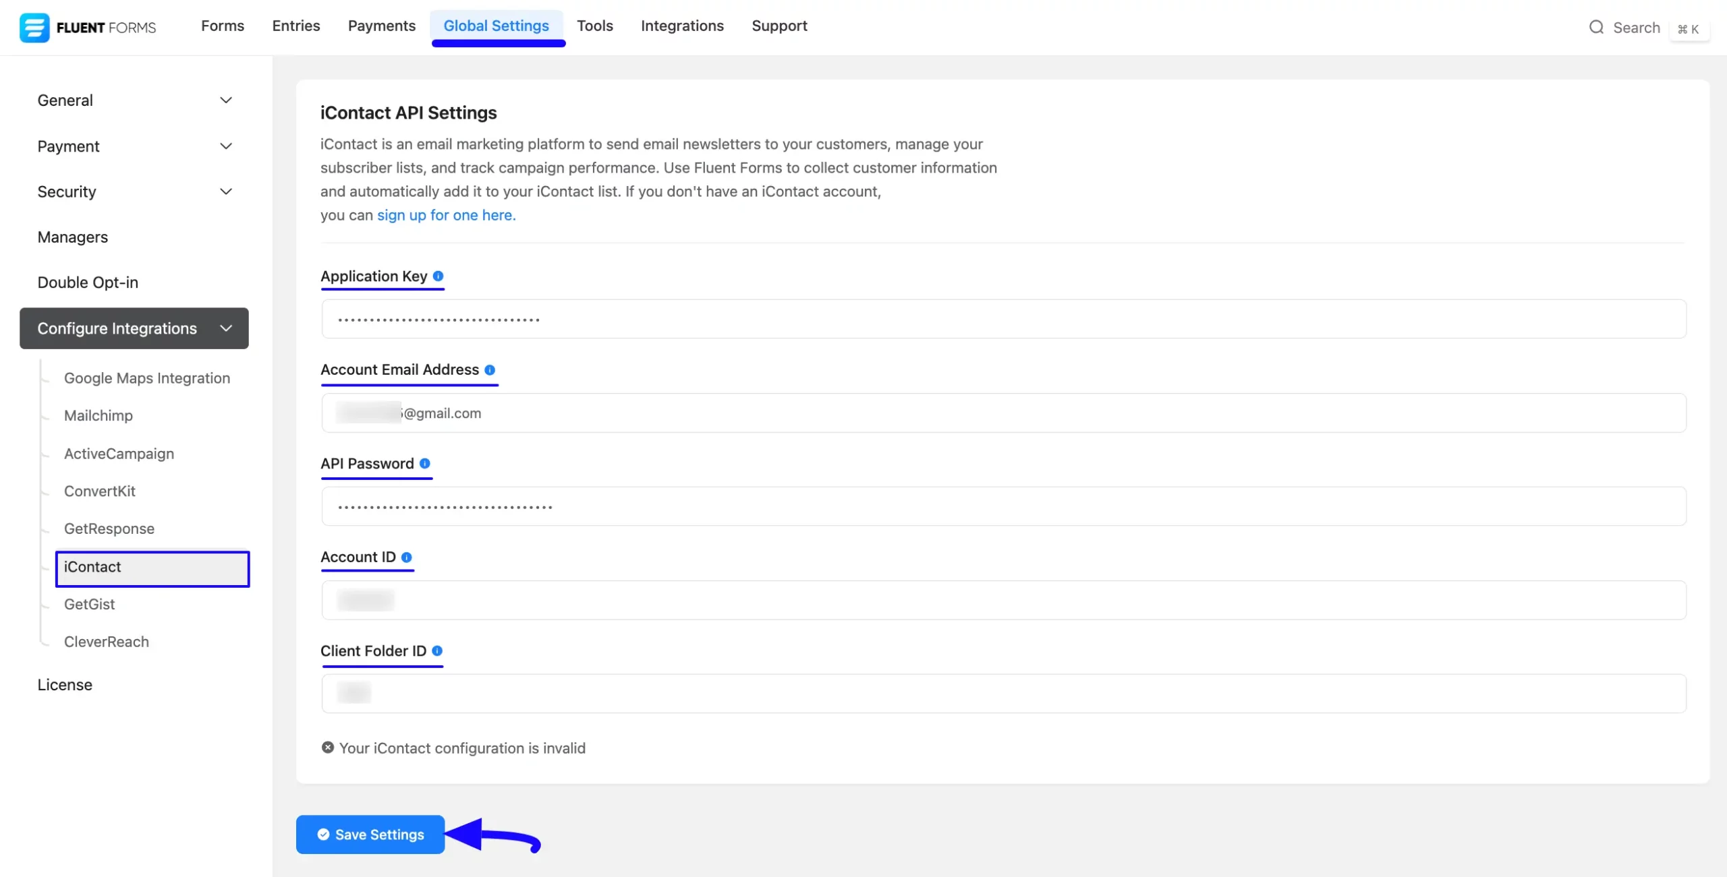
Task: Click the Search box in header
Action: 1648,28
